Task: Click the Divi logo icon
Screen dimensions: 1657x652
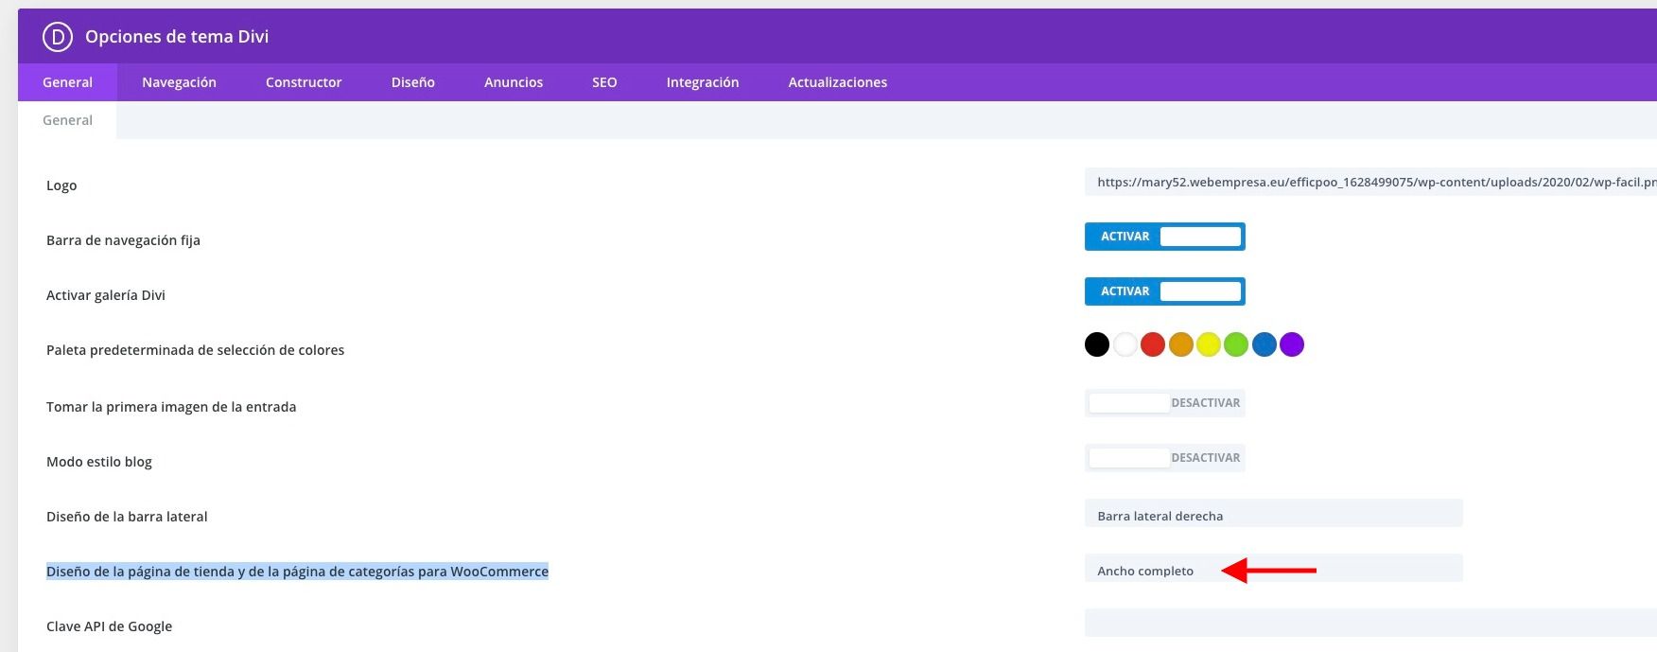Action: 58,37
